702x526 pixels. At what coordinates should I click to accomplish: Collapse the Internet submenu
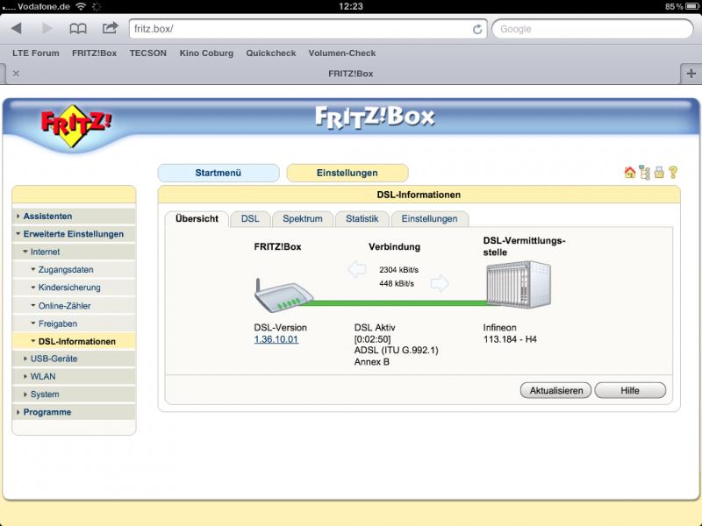(75, 252)
